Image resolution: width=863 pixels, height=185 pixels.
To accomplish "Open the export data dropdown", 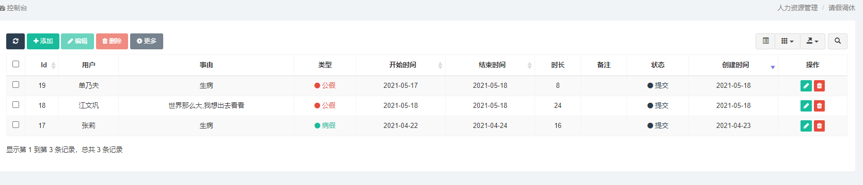I will click(812, 41).
